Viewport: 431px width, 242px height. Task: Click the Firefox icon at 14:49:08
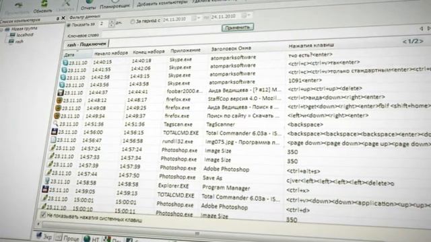tap(58, 108)
